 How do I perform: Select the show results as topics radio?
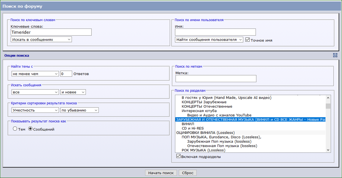point(15,129)
